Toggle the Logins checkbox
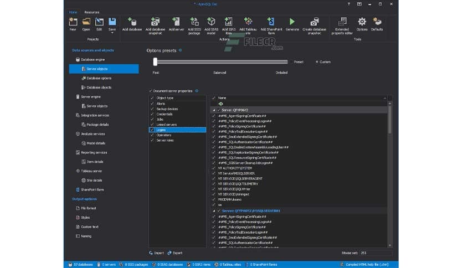463x268 pixels. pos(152,130)
